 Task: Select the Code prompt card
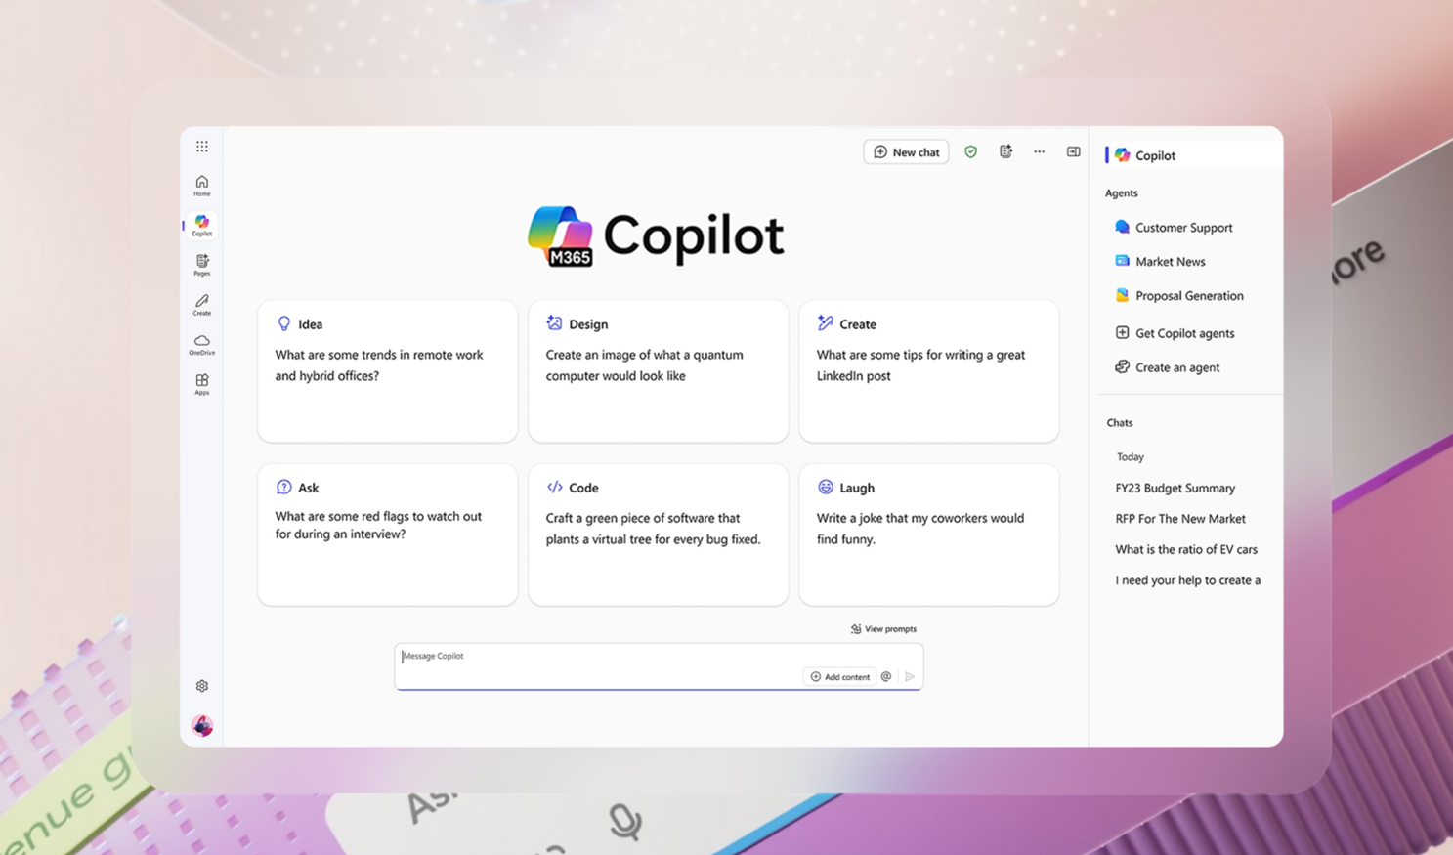tap(659, 534)
